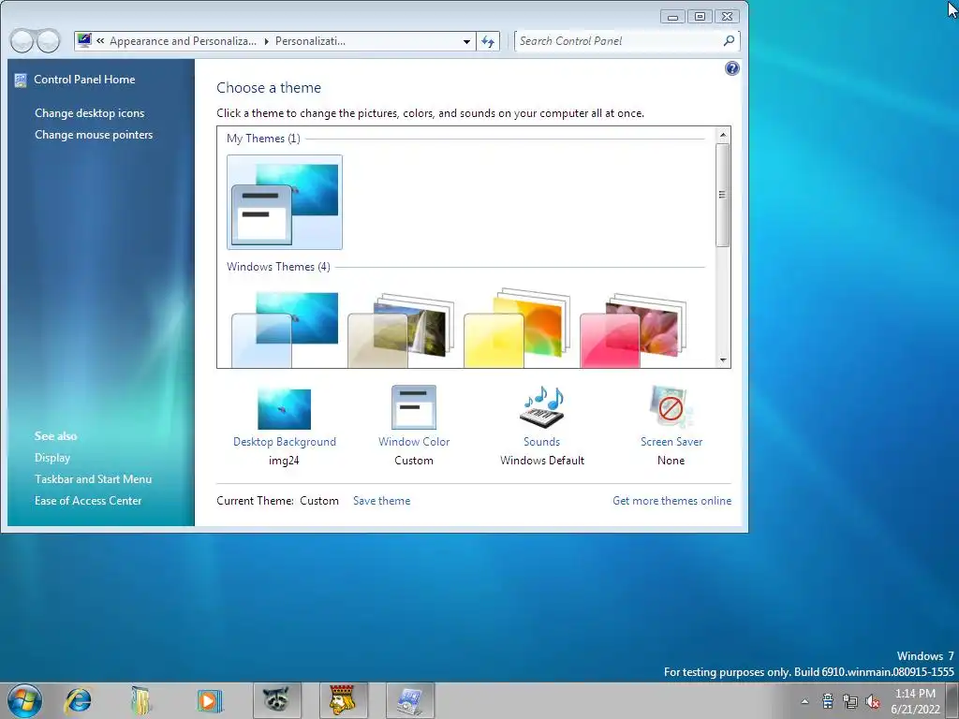
Task: Show hidden tray icons arrow
Action: point(804,701)
